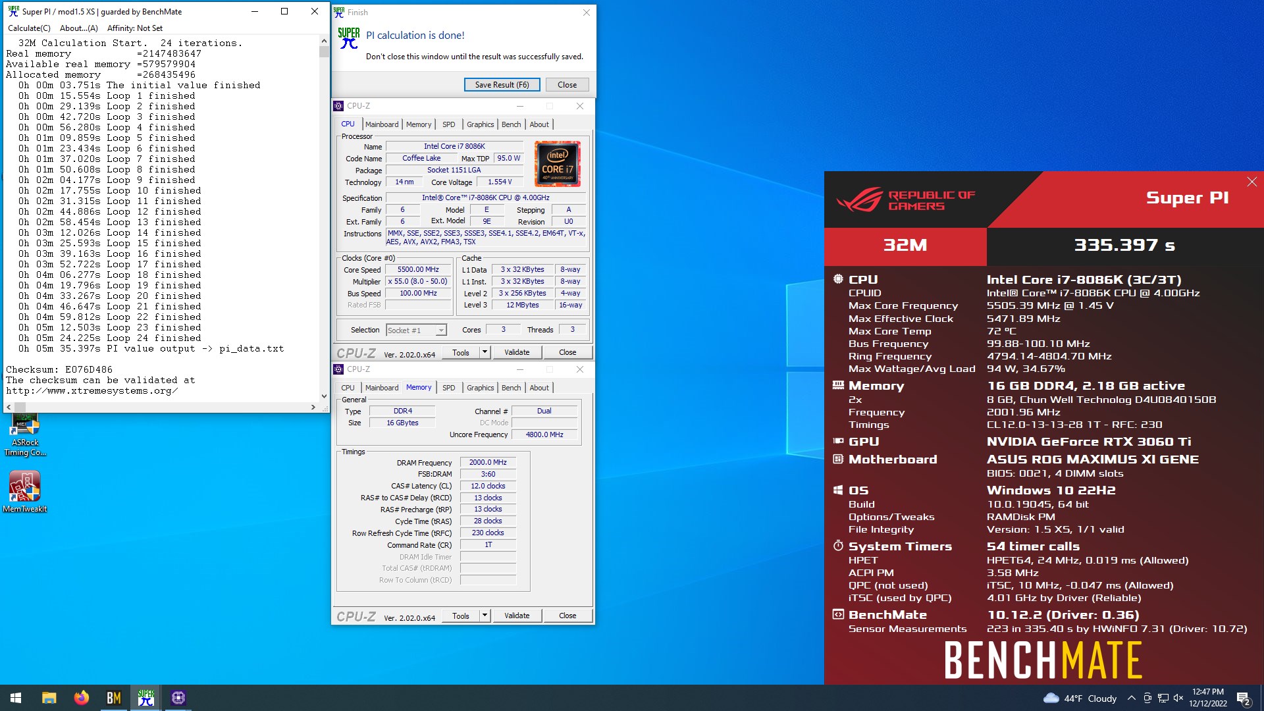The height and width of the screenshot is (711, 1264).
Task: Open the weather widget showing 44°F Cloudy
Action: 1080,698
